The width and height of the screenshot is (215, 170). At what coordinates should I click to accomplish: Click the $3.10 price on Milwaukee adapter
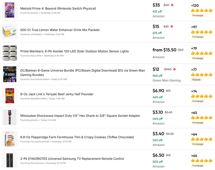pyautogui.click(x=158, y=112)
